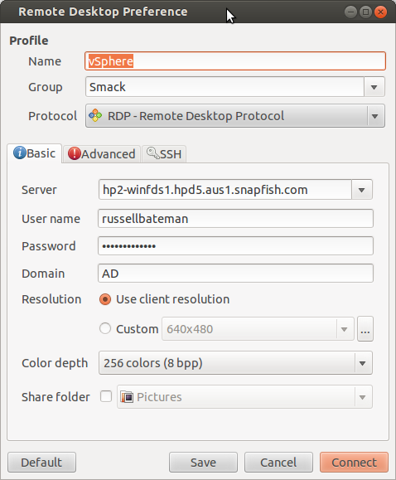Click the blue info icon on Basic tab
The width and height of the screenshot is (396, 480).
20,153
